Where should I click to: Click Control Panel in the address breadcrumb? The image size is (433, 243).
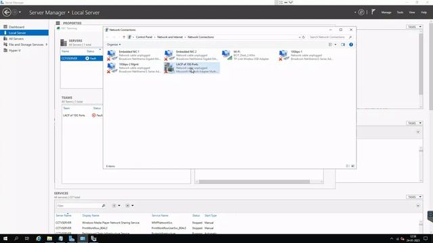[144, 37]
